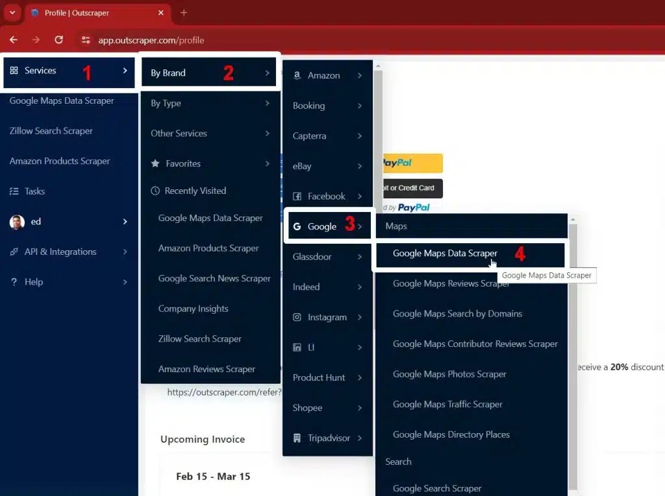Open the Shopee brand menu
This screenshot has height=496, width=665.
tap(327, 407)
